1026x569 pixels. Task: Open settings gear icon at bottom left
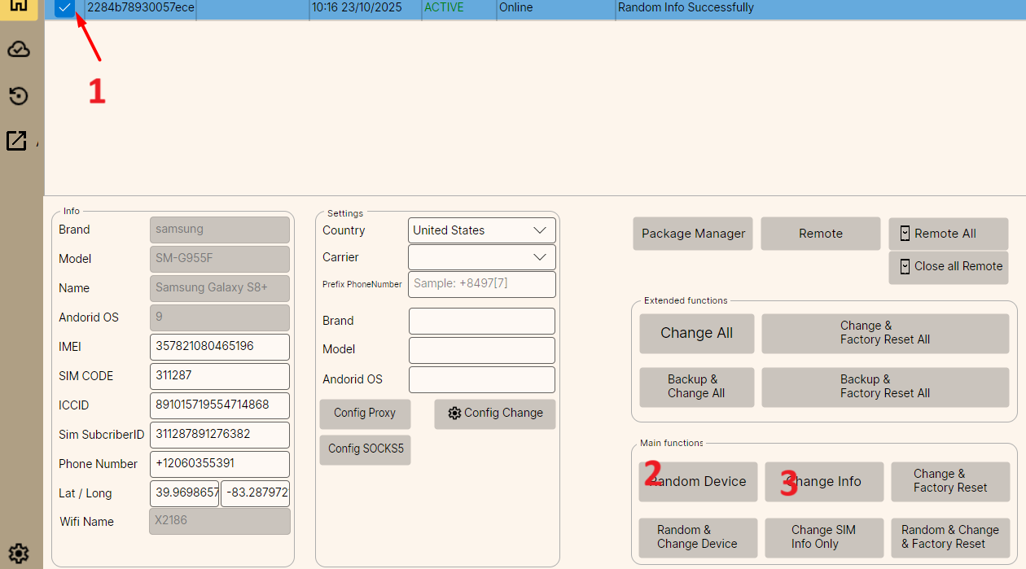pyautogui.click(x=19, y=554)
